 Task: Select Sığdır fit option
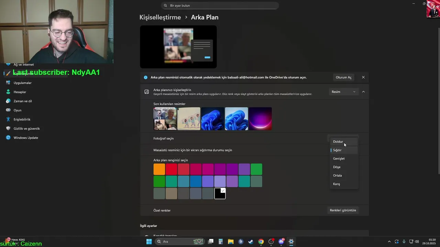click(x=344, y=150)
